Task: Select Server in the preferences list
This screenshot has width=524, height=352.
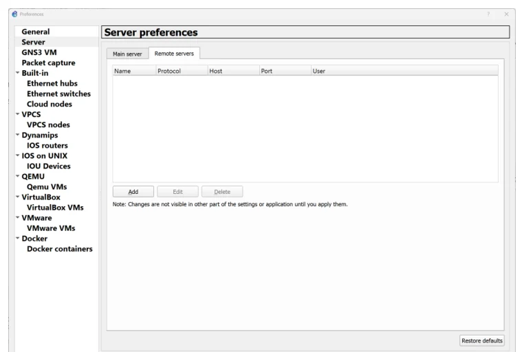Action: point(33,42)
